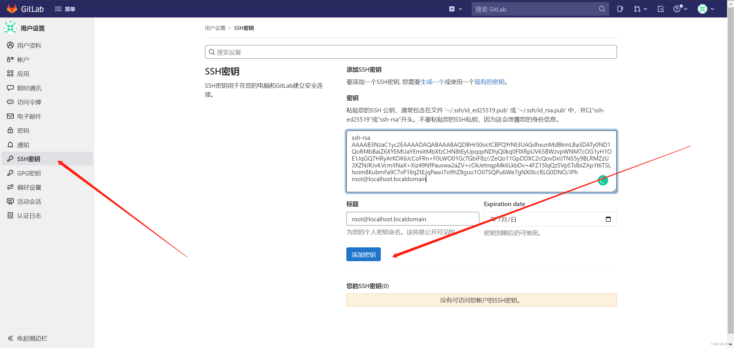Click the 用户设置 breadcrumb link
734x348 pixels.
point(215,28)
